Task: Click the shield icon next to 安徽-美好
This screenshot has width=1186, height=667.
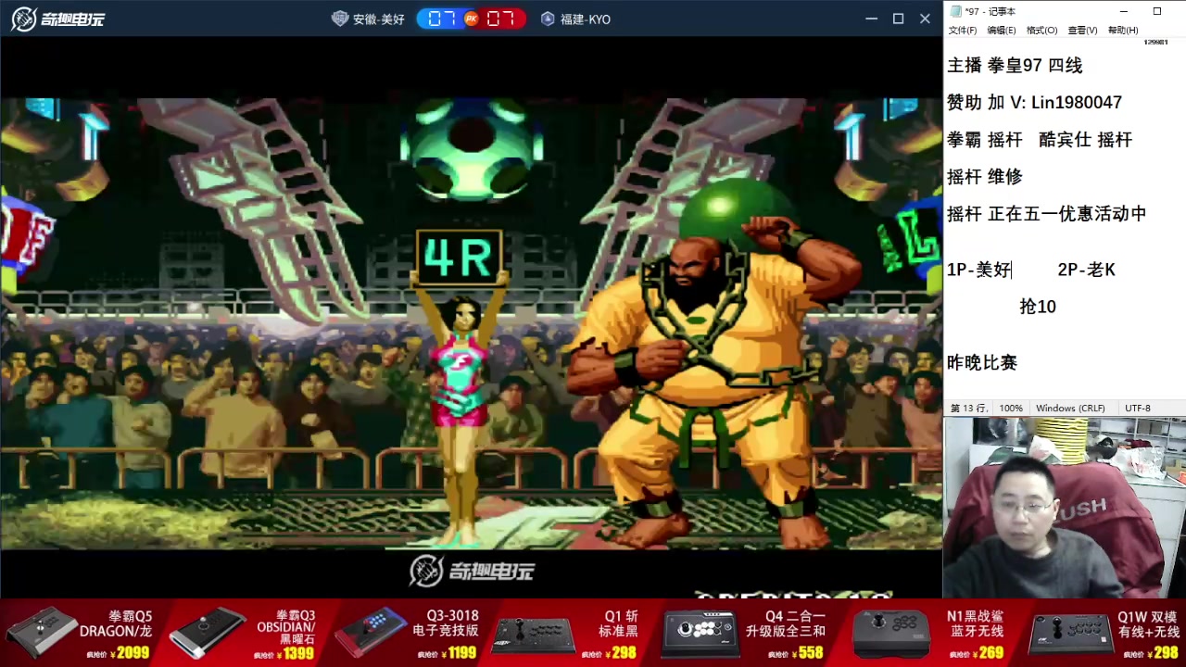Action: coord(339,19)
